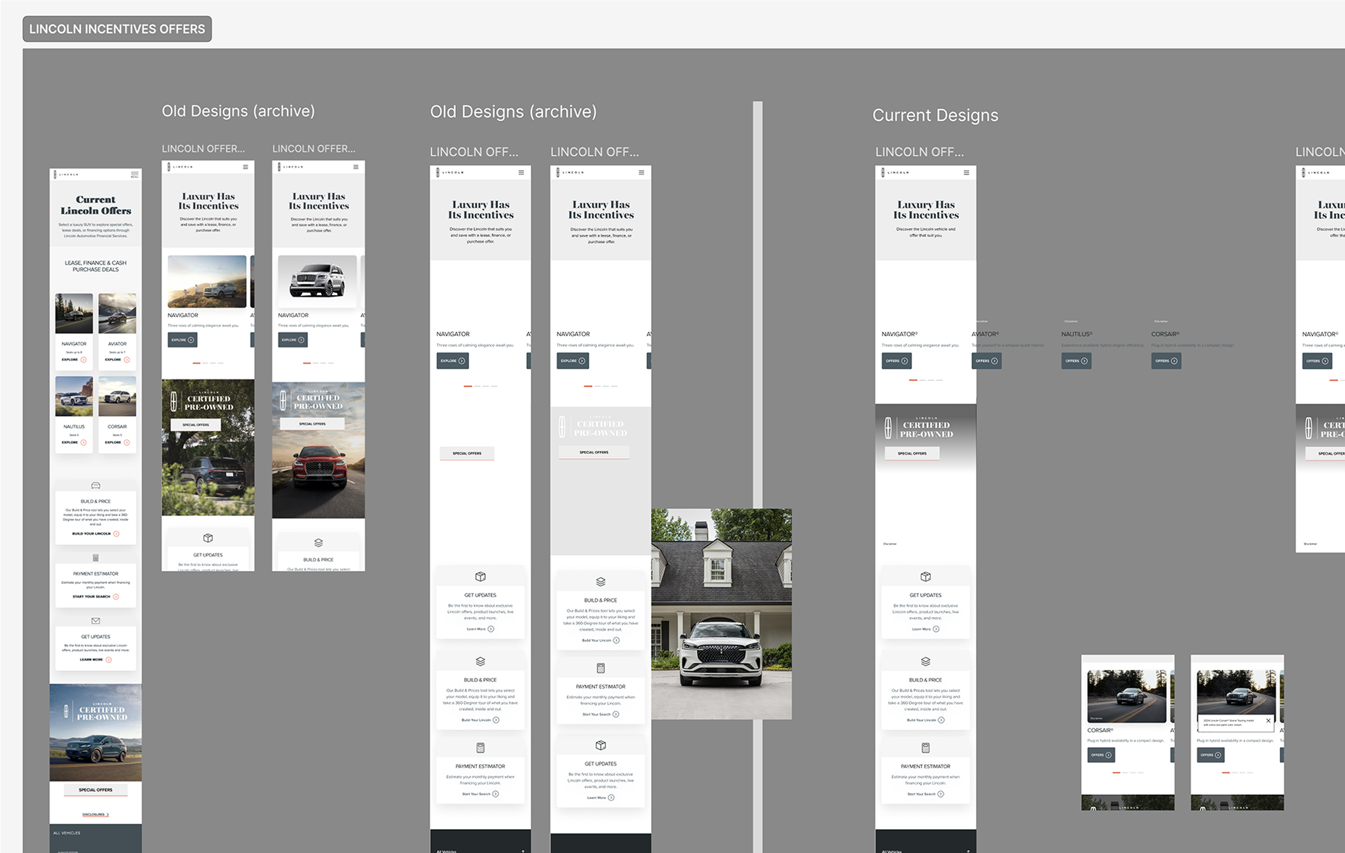The height and width of the screenshot is (853, 1345).
Task: Click envelope icon above Get Updates in leftmost frame
Action: (x=96, y=621)
